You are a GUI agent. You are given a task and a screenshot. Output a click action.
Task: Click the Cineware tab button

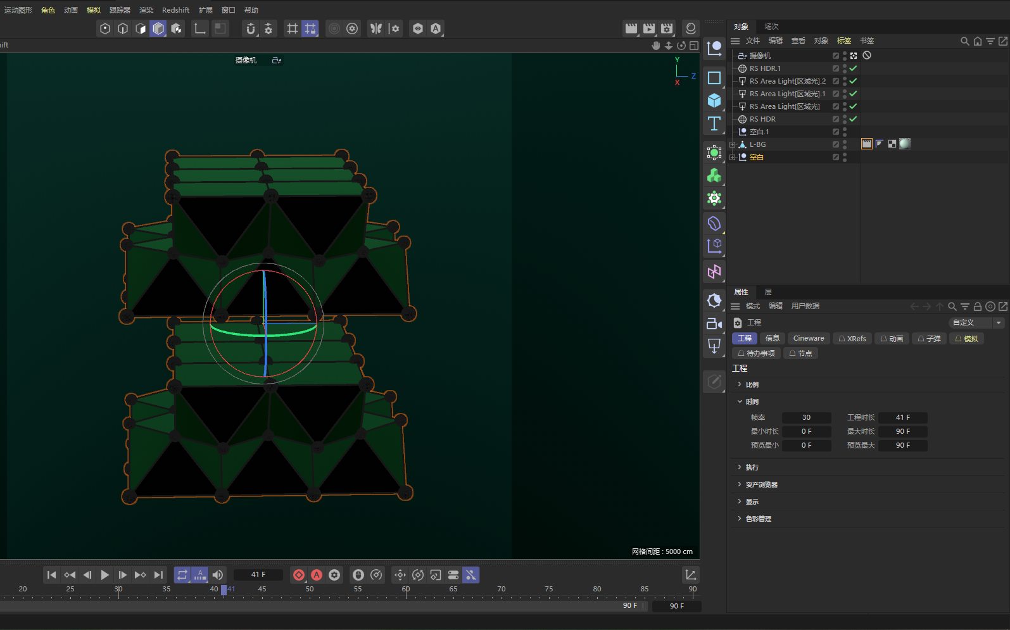click(x=809, y=339)
